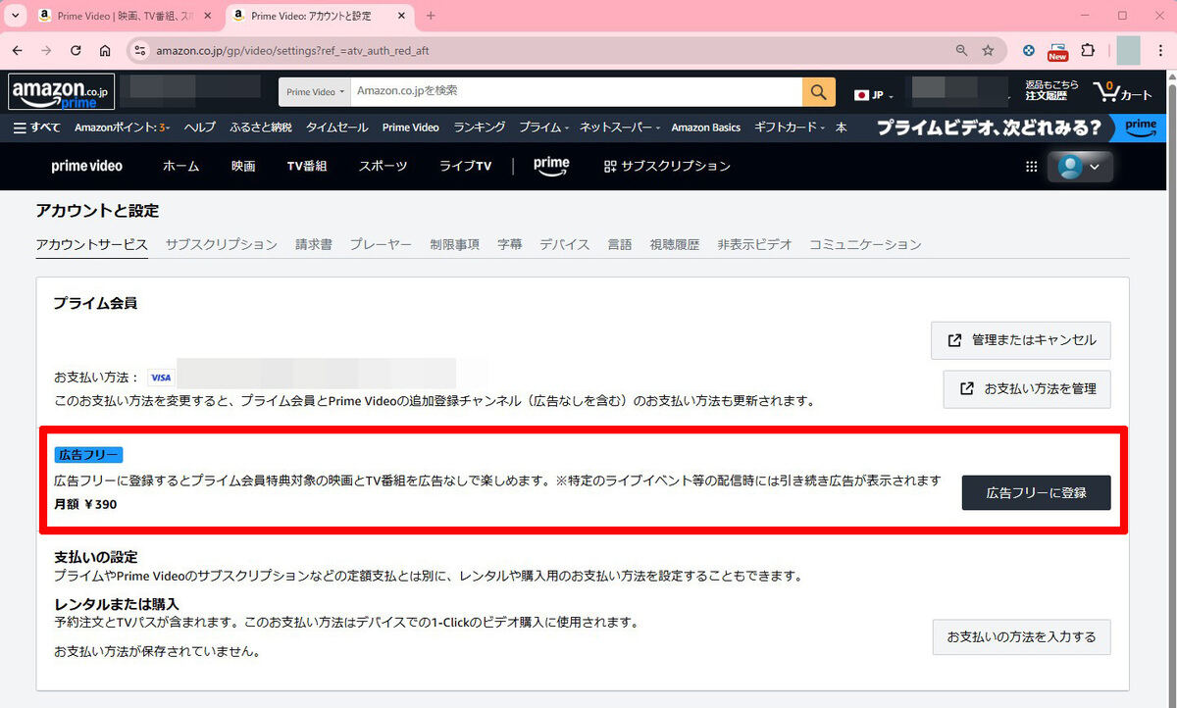The height and width of the screenshot is (708, 1177).
Task: Open ホーム in the Prime Video nav
Action: point(180,167)
